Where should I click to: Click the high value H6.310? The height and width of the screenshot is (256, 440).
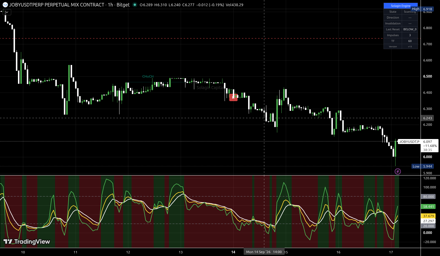160,5
